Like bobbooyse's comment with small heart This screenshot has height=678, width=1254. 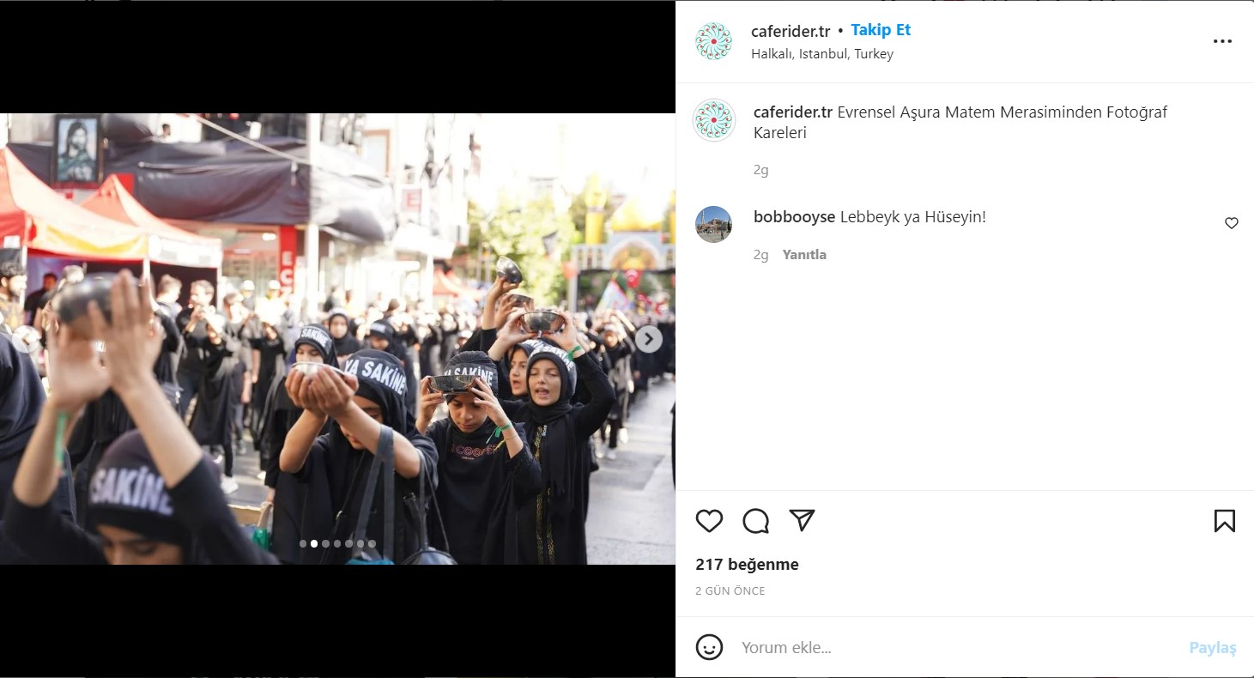1231,223
